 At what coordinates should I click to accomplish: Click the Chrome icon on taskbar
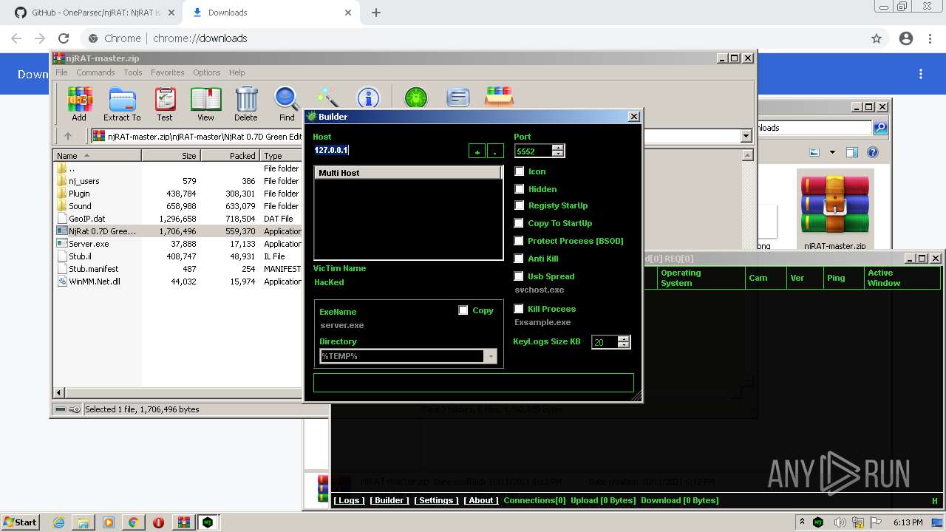[x=133, y=522]
